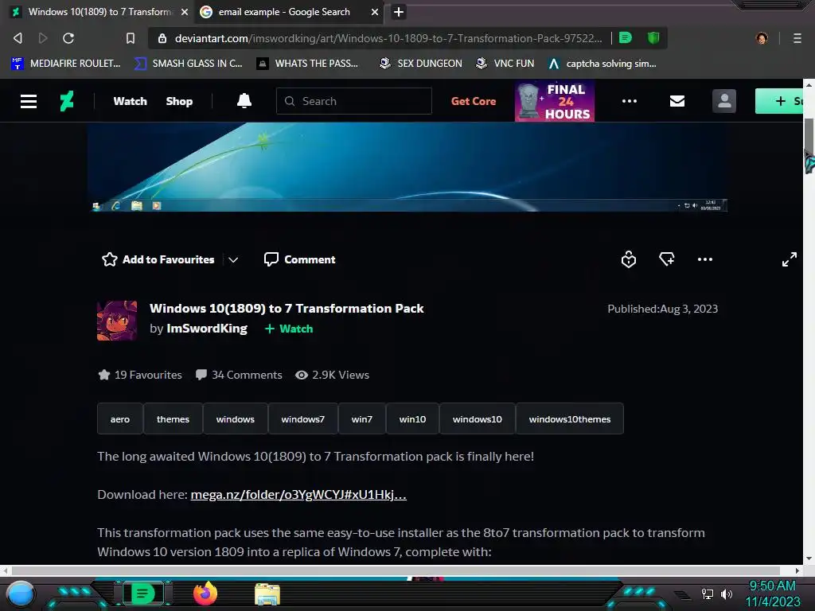
Task: Open a new browser tab
Action: [x=398, y=12]
